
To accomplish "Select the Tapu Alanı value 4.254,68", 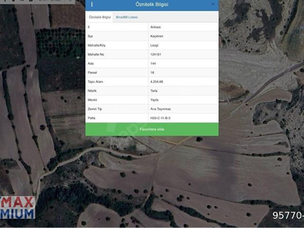I will tap(157, 82).
